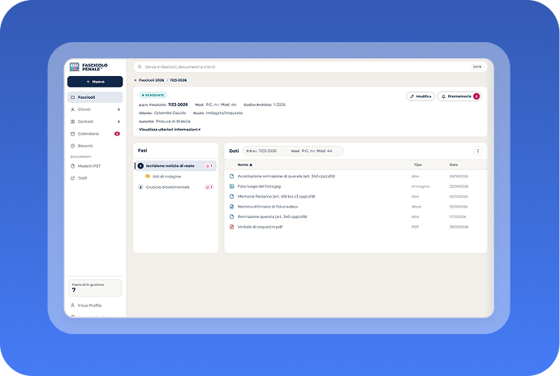Open the TIAP external link

(95, 178)
